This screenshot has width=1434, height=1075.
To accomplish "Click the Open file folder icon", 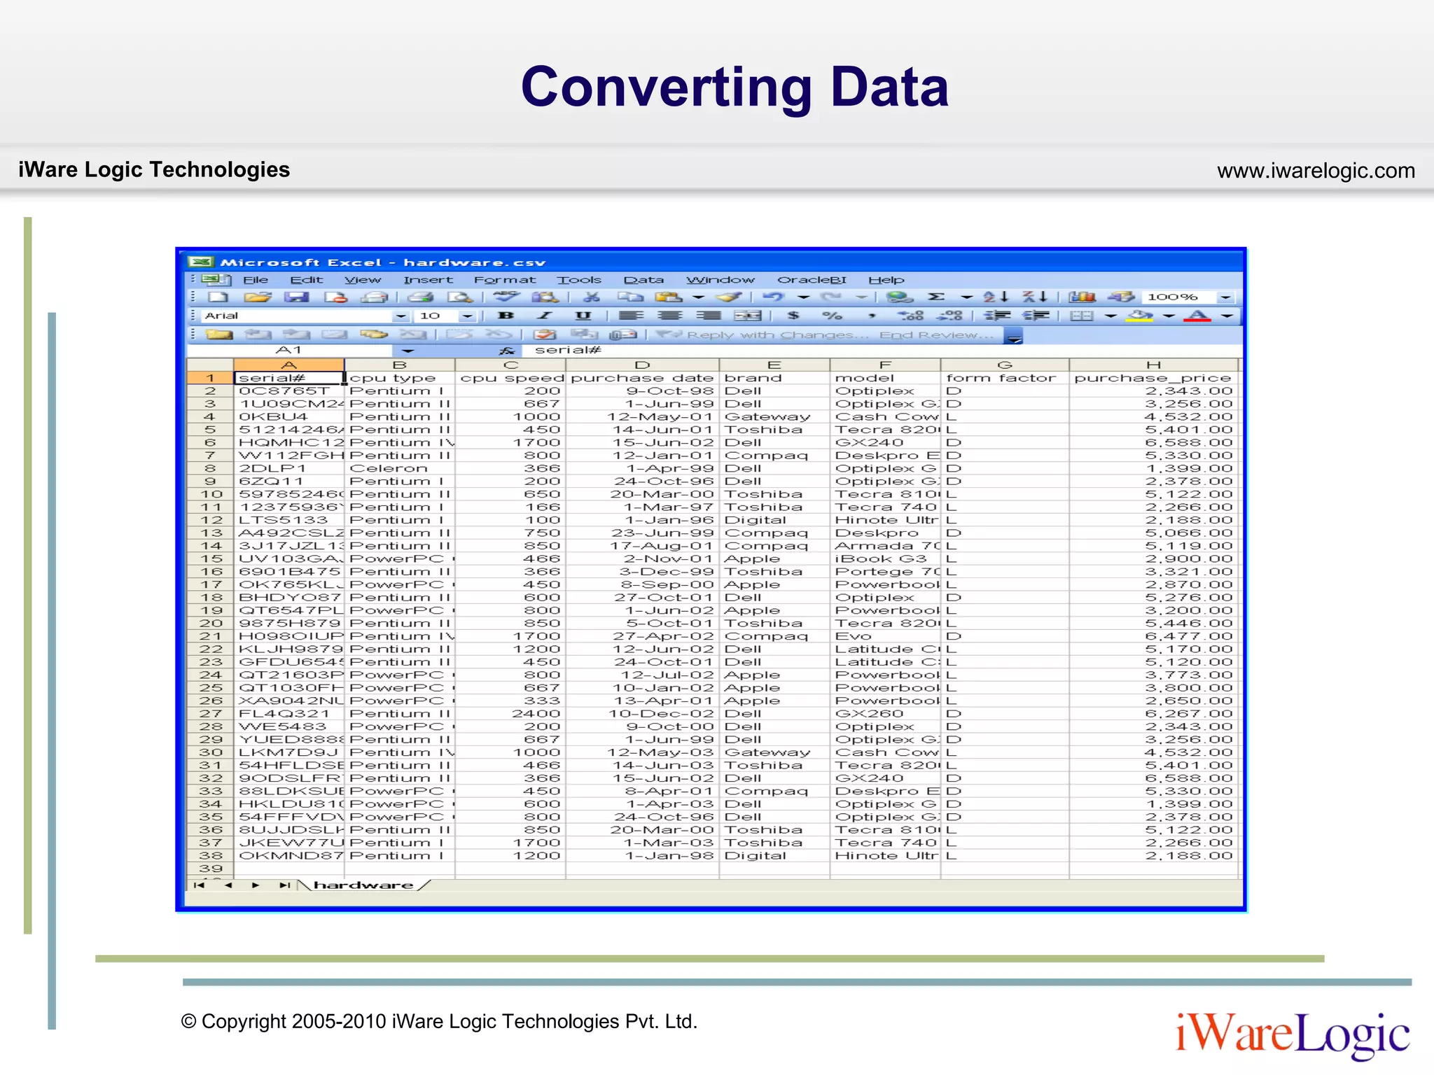I will [258, 297].
